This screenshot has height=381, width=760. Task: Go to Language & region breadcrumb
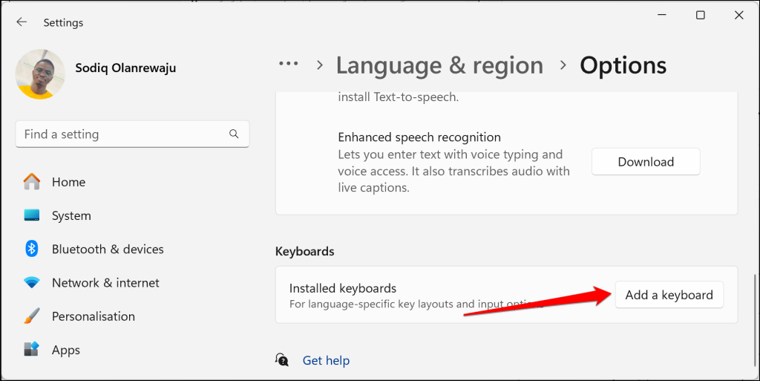[439, 65]
